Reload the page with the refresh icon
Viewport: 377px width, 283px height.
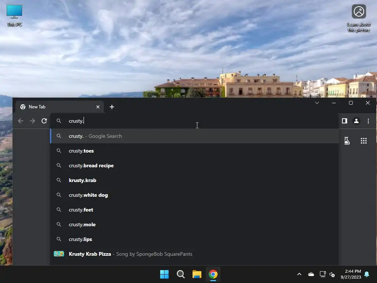click(44, 121)
